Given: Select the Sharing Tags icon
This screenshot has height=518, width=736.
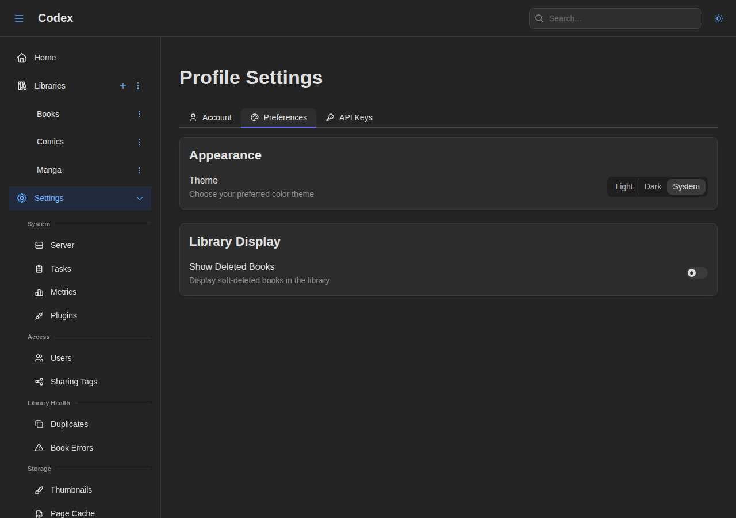Looking at the screenshot, I should [39, 382].
